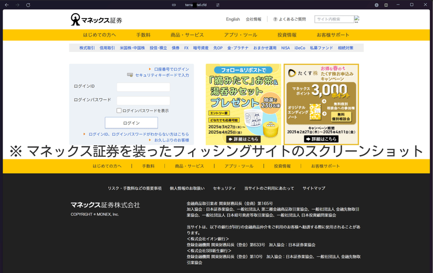This screenshot has width=433, height=273.
Task: Open the 金・プラチナ sub-navigation link
Action: pyautogui.click(x=238, y=48)
